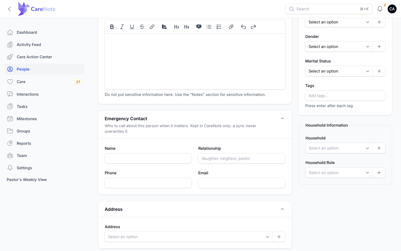401x251 pixels.
Task: Click the emergency contact Name field
Action: coord(148,158)
